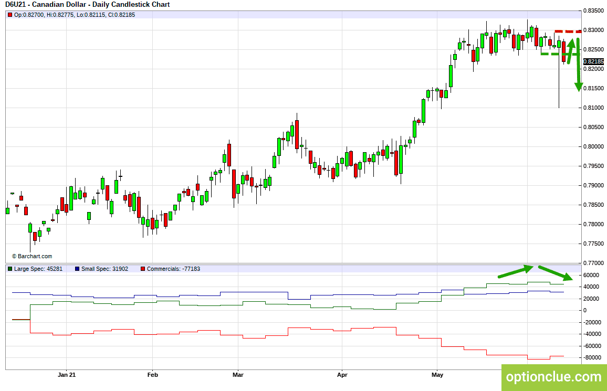The height and width of the screenshot is (391, 607).
Task: Click the Barchart.com copyright text
Action: pyautogui.click(x=32, y=257)
